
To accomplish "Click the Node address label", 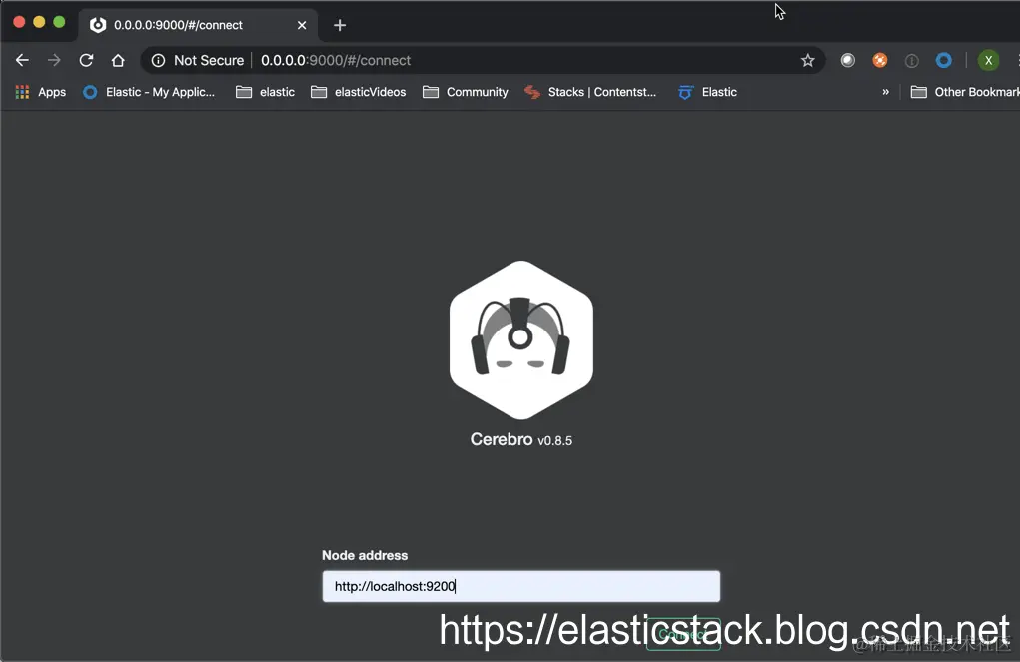I will (365, 555).
